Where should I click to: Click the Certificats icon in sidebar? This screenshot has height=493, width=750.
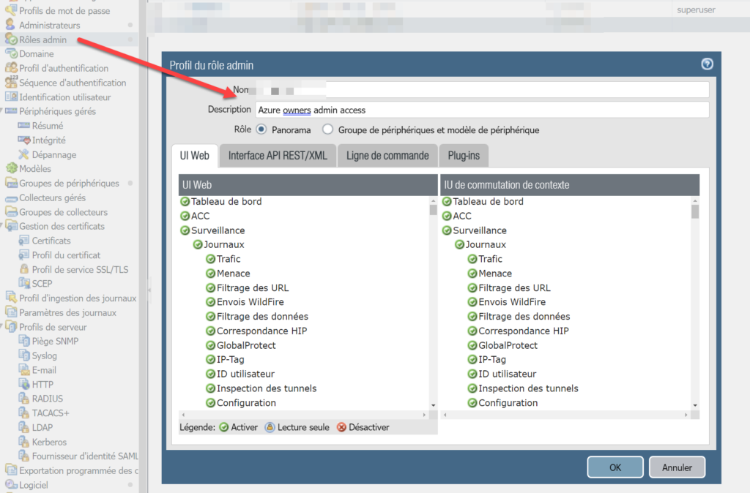point(24,241)
